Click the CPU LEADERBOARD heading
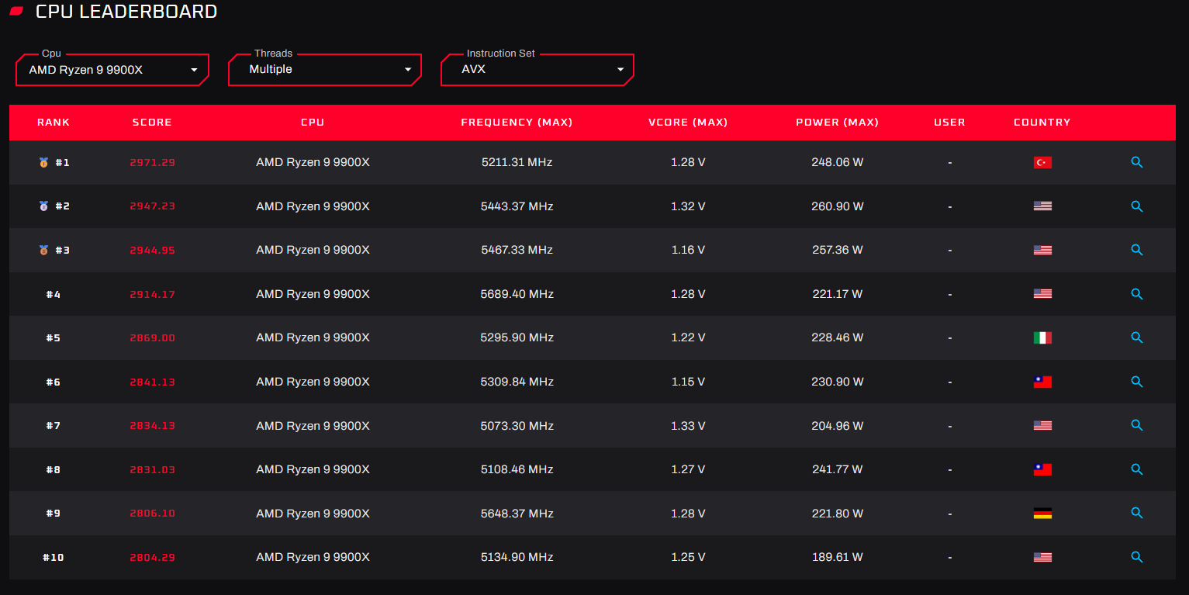1189x595 pixels. [x=126, y=12]
